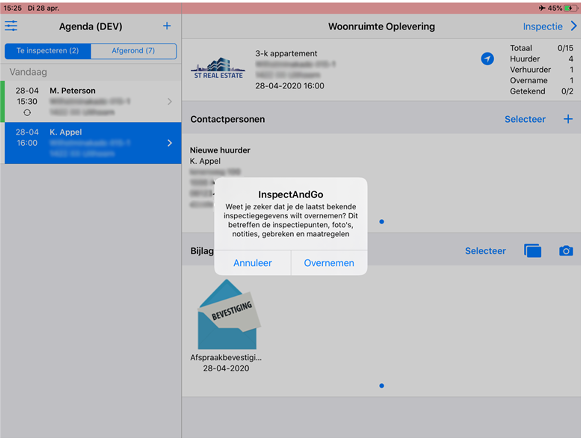This screenshot has height=438, width=581.
Task: Click the 28-04-2020 16:00 date text
Action: (290, 86)
